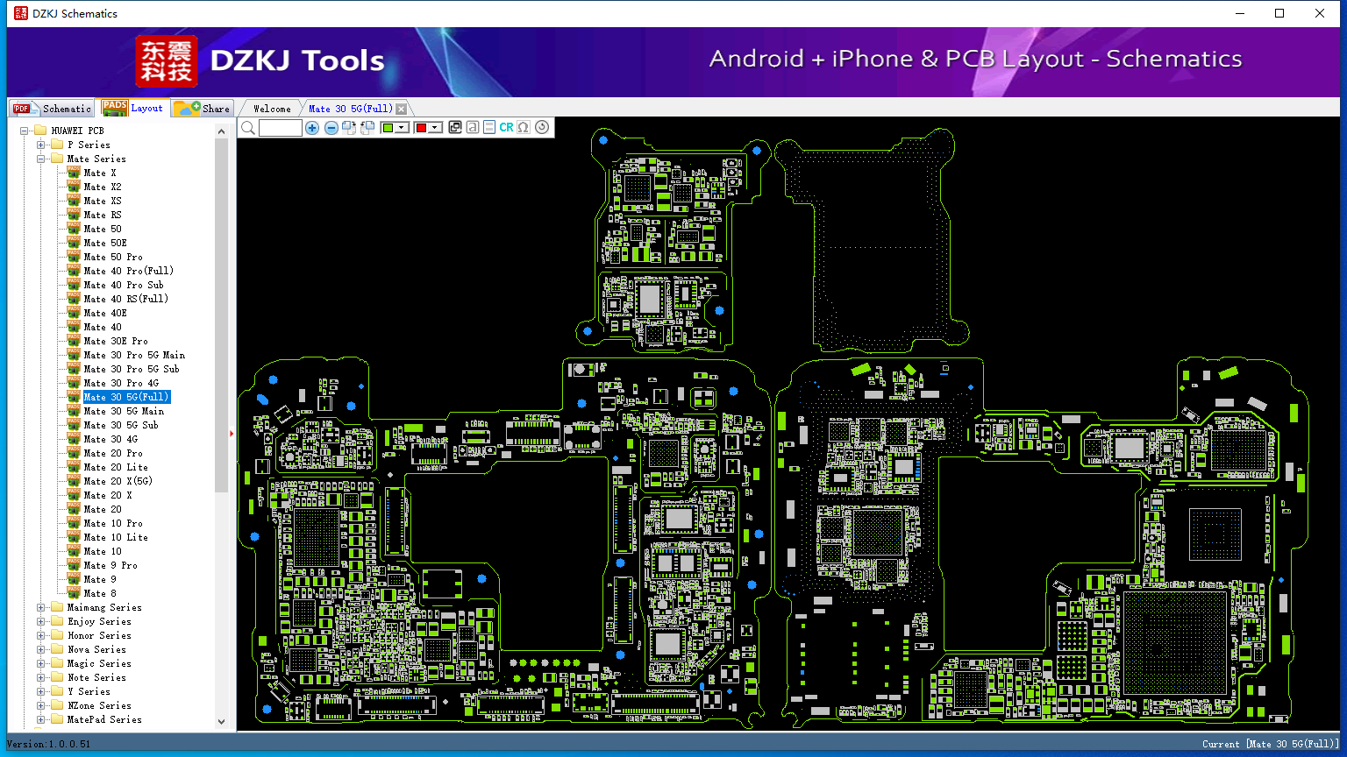Open Mate 40 RS(Full) layout
Image resolution: width=1347 pixels, height=757 pixels.
(126, 299)
